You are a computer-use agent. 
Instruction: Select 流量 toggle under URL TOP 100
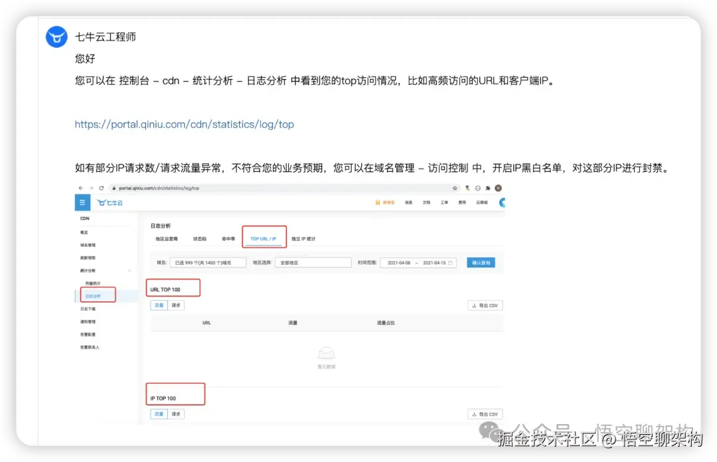coord(158,305)
